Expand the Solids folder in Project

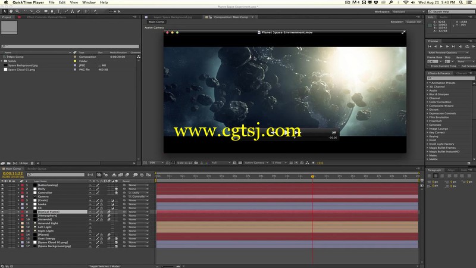pyautogui.click(x=2, y=61)
